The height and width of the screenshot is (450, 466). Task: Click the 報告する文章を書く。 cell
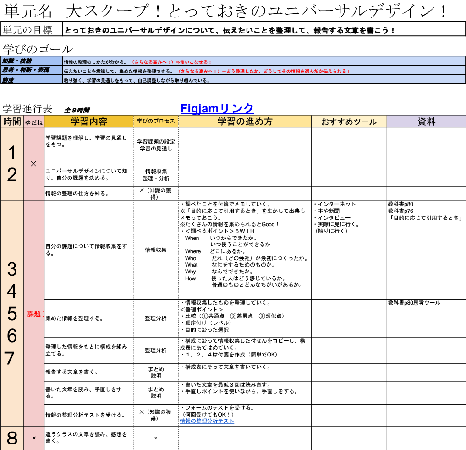pos(88,372)
